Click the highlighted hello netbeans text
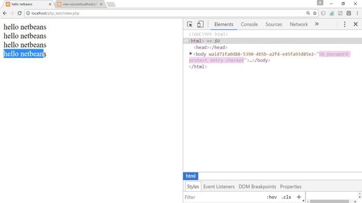 tap(24, 54)
